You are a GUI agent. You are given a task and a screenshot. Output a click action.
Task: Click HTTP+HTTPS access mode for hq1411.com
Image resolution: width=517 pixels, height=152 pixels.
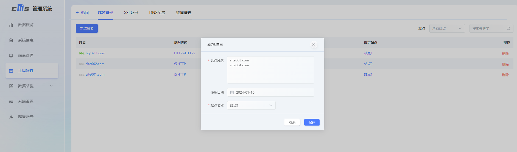[185, 53]
